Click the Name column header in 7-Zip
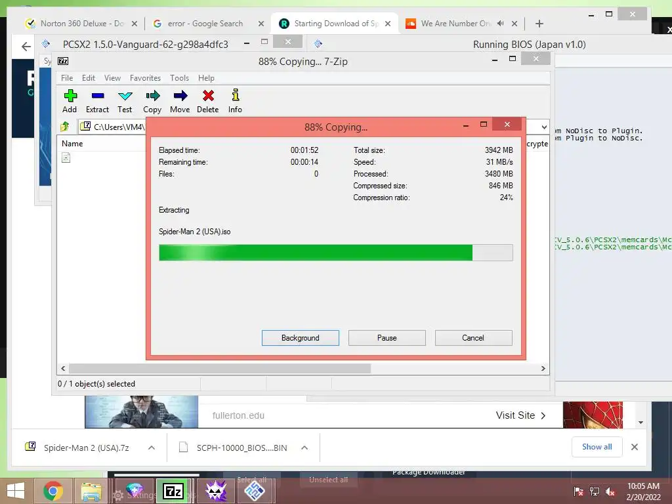Viewport: 672px width, 504px height. [x=72, y=144]
